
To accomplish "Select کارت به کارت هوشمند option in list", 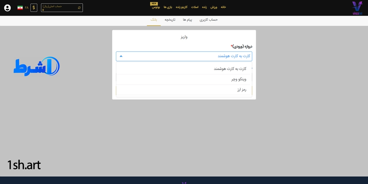I will click(x=184, y=69).
